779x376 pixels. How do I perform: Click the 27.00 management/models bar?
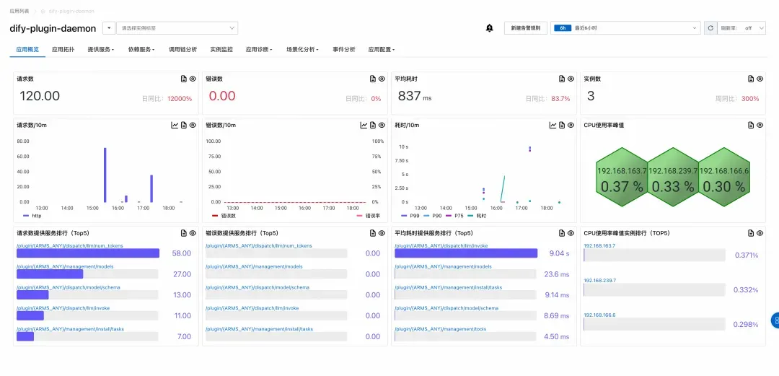point(50,274)
